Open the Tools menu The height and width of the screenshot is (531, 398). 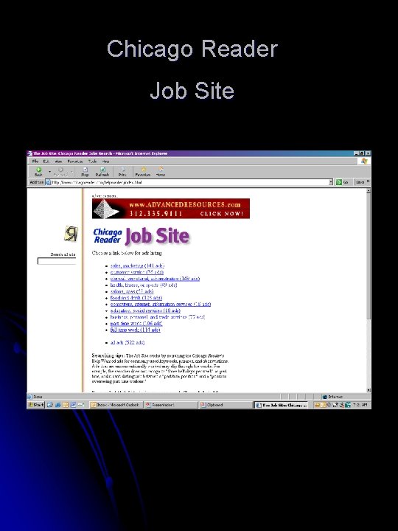tap(92, 162)
